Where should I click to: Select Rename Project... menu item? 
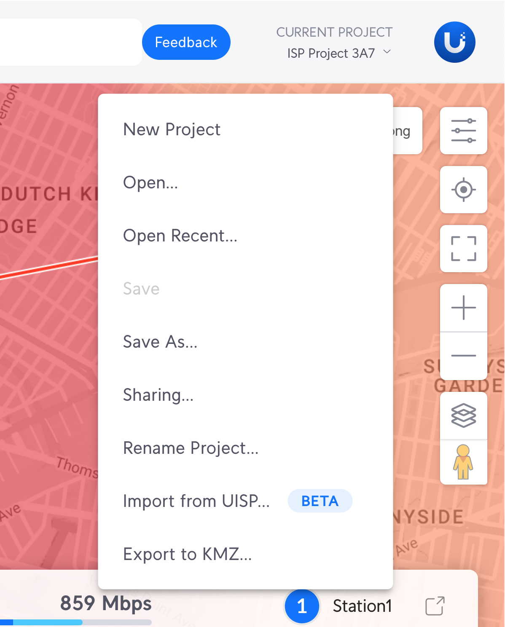[191, 448]
